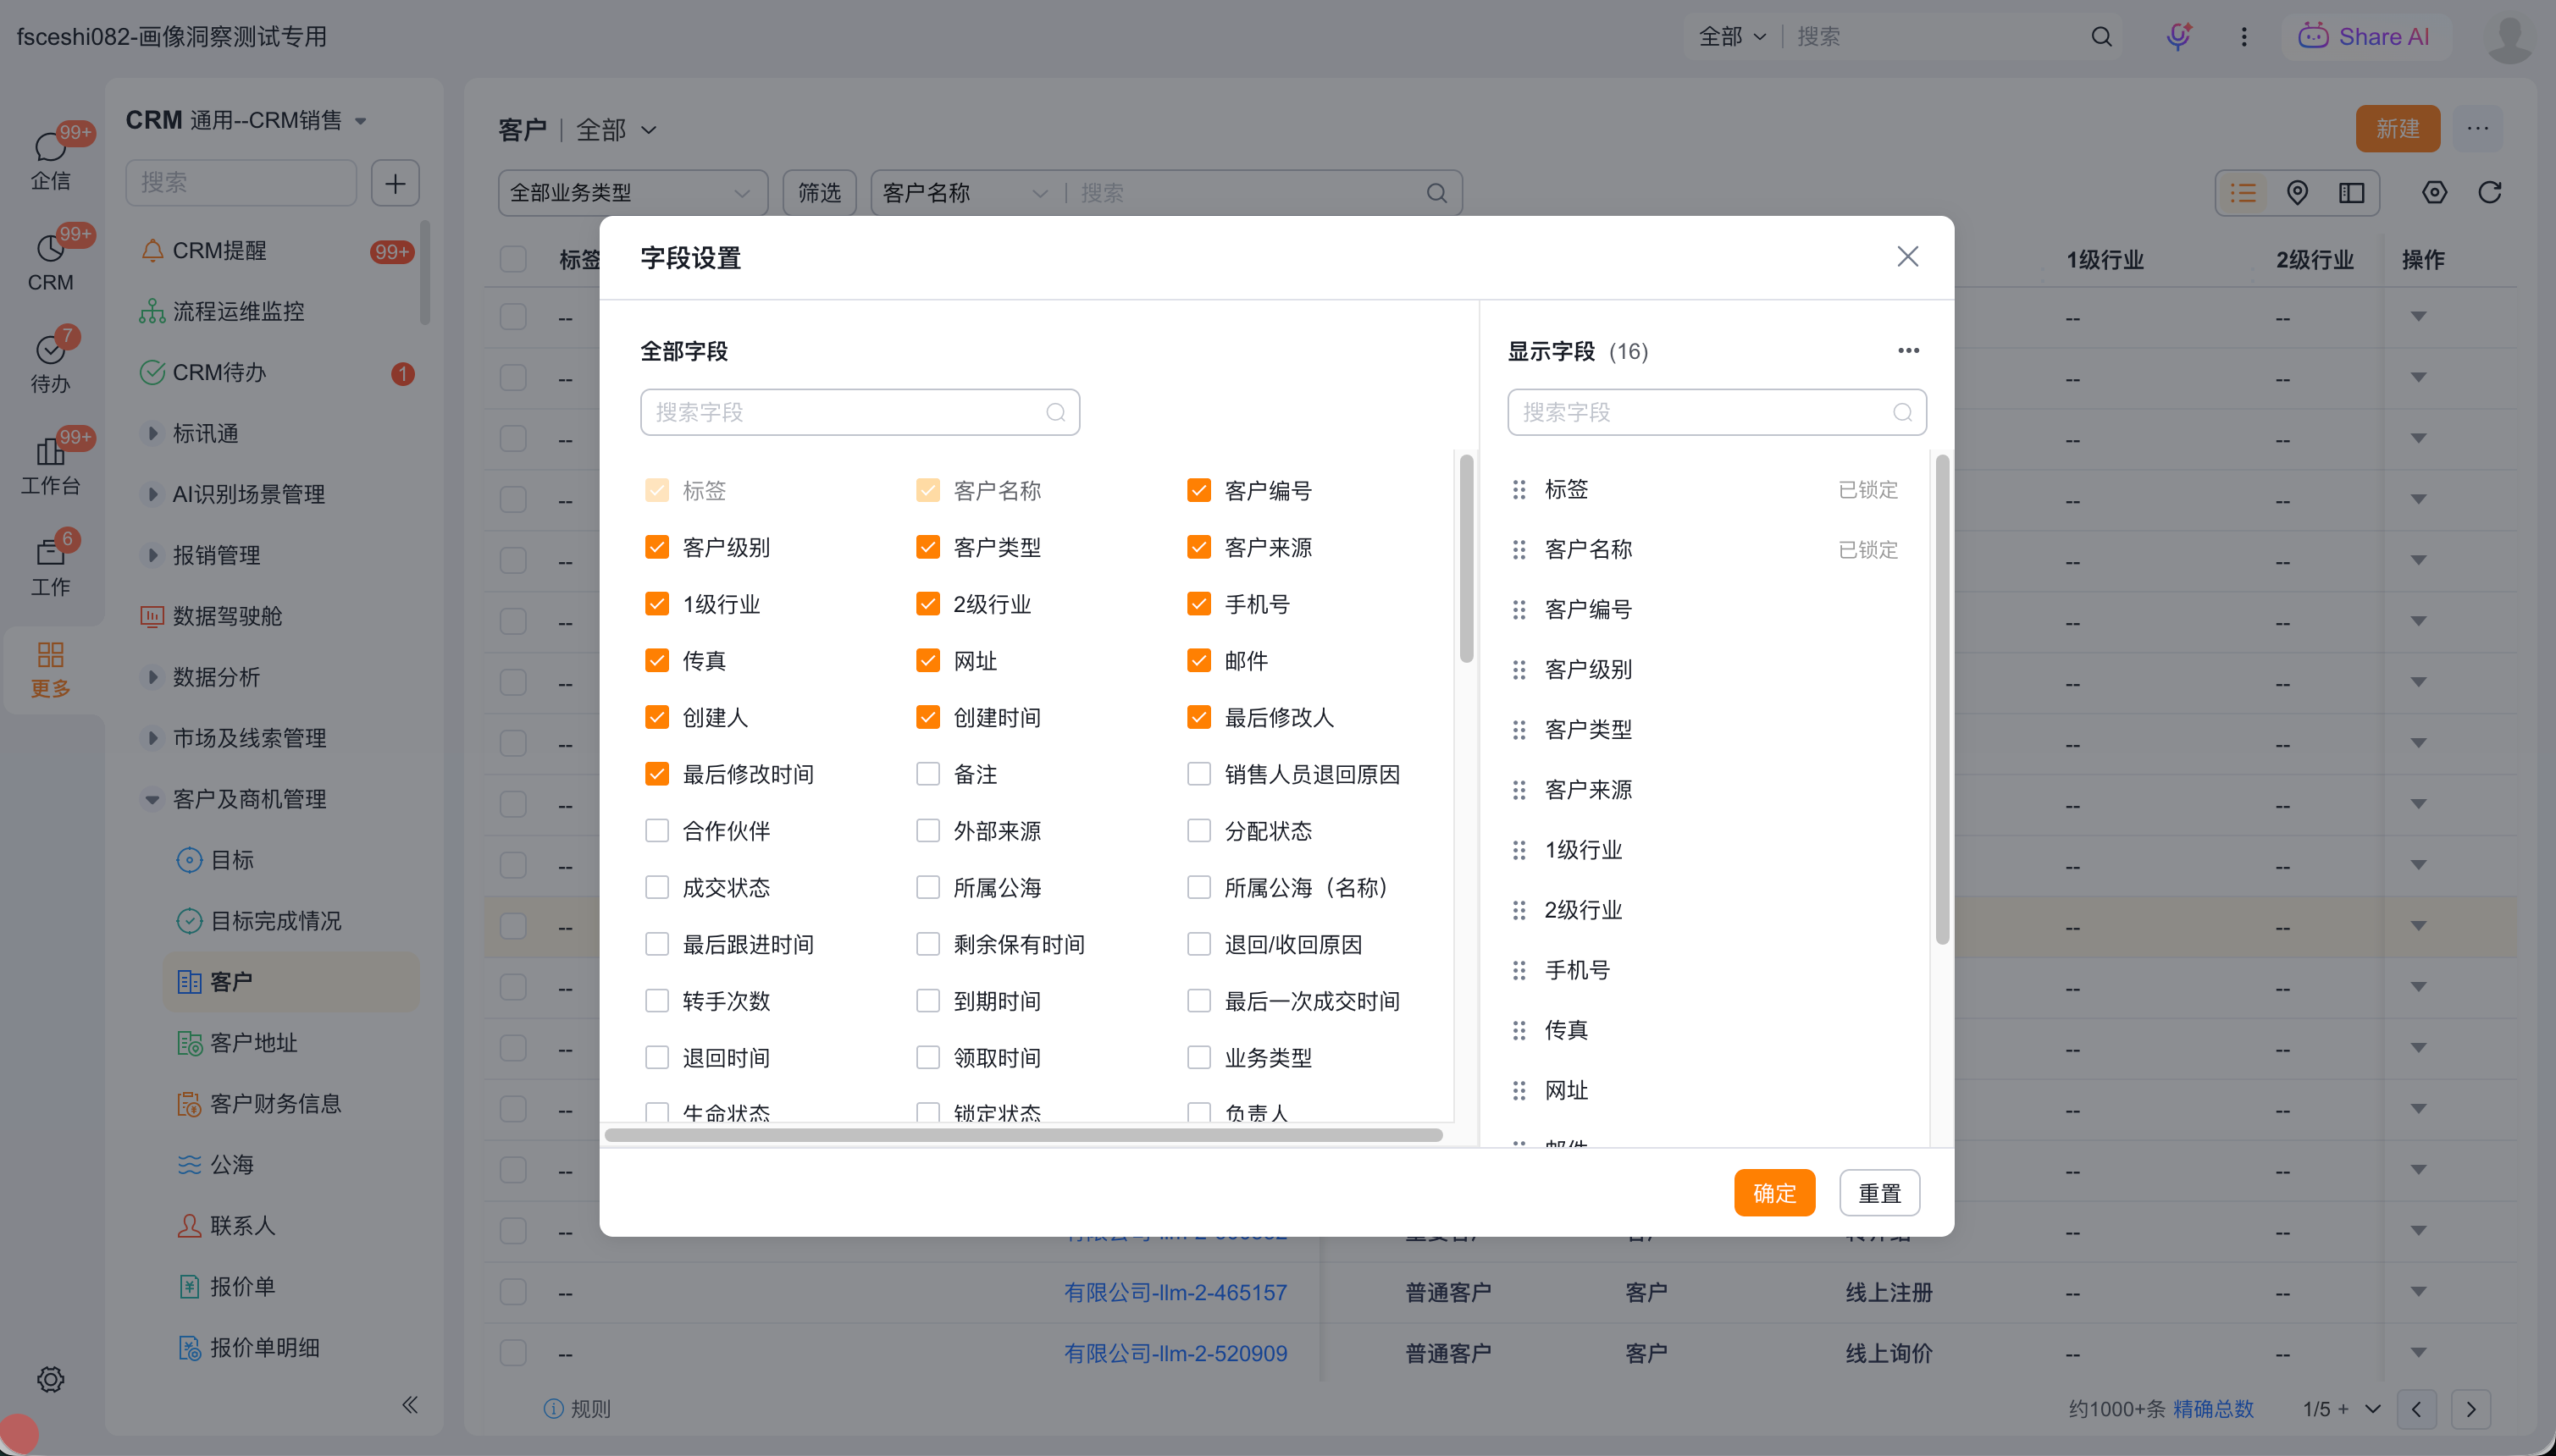Viewport: 2556px width, 1456px height.
Task: Click the settings gear at sidebar bottom
Action: (x=50, y=1379)
